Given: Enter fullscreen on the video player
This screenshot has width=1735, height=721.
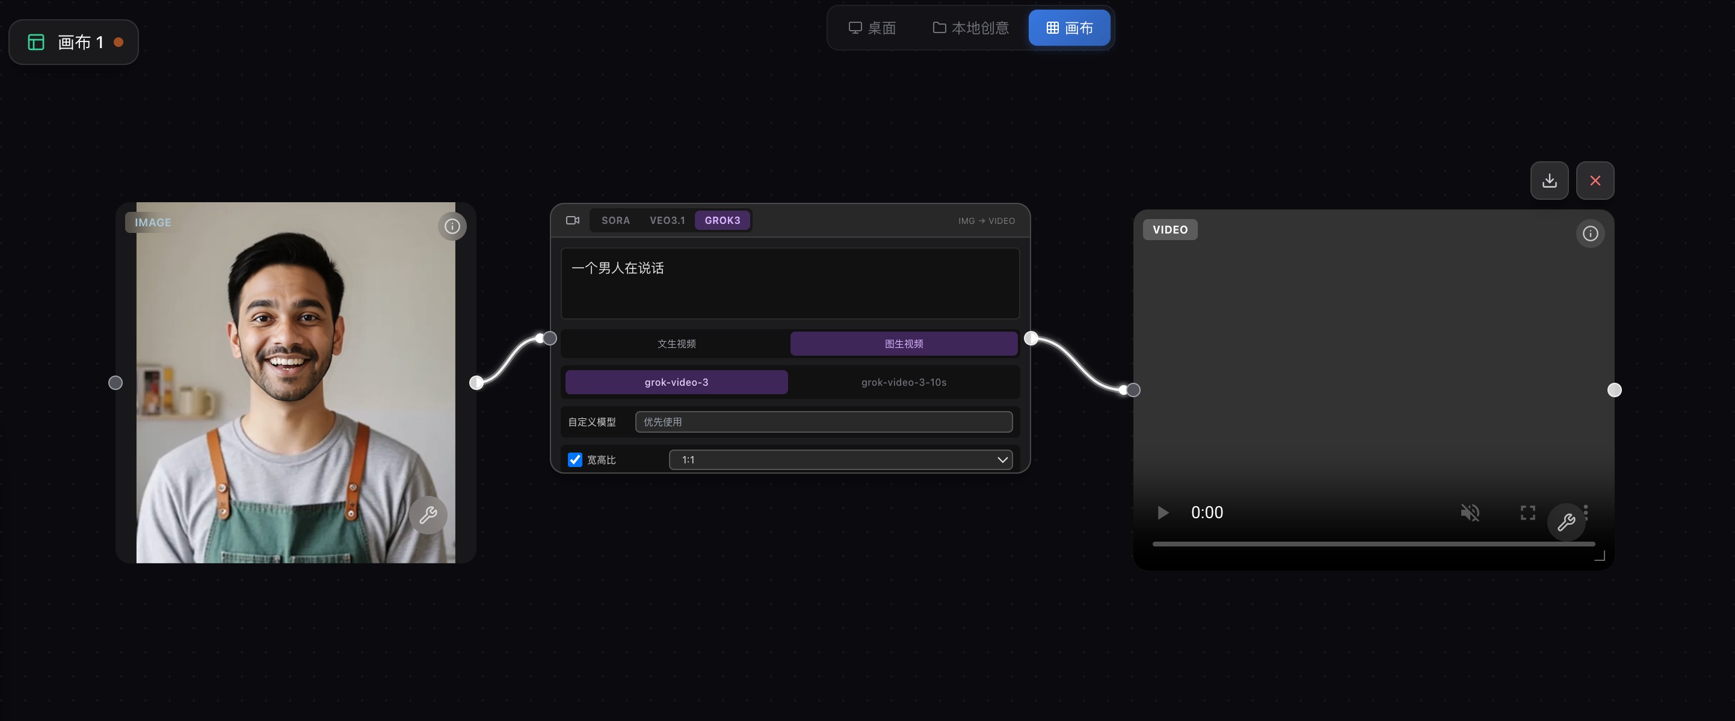Looking at the screenshot, I should click(1527, 513).
